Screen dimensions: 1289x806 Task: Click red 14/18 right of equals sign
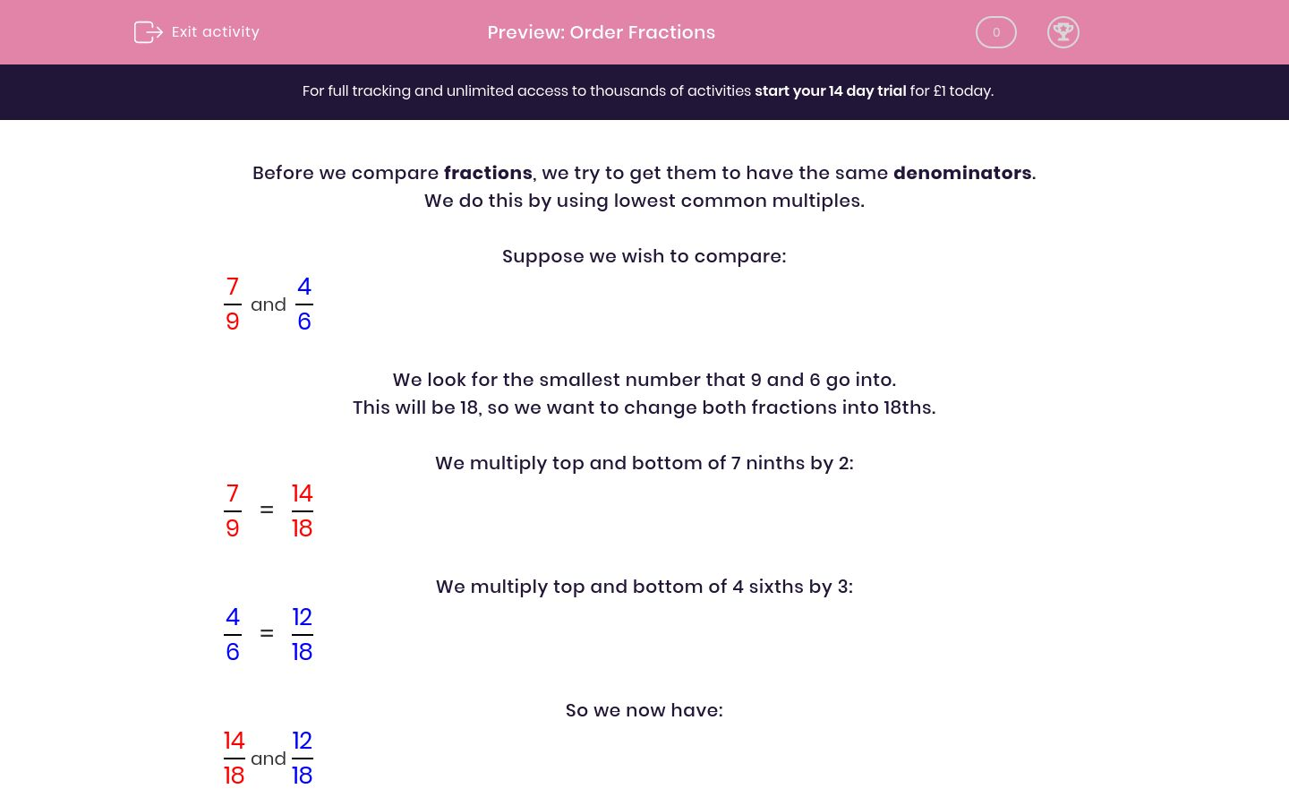click(302, 511)
